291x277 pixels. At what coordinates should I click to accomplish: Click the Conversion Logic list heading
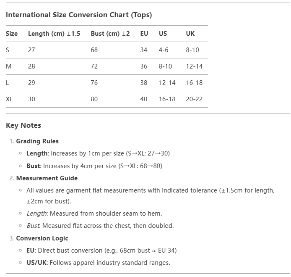[x=42, y=238]
